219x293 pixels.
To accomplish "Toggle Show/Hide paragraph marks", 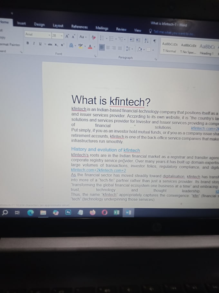I will tap(155, 41).
